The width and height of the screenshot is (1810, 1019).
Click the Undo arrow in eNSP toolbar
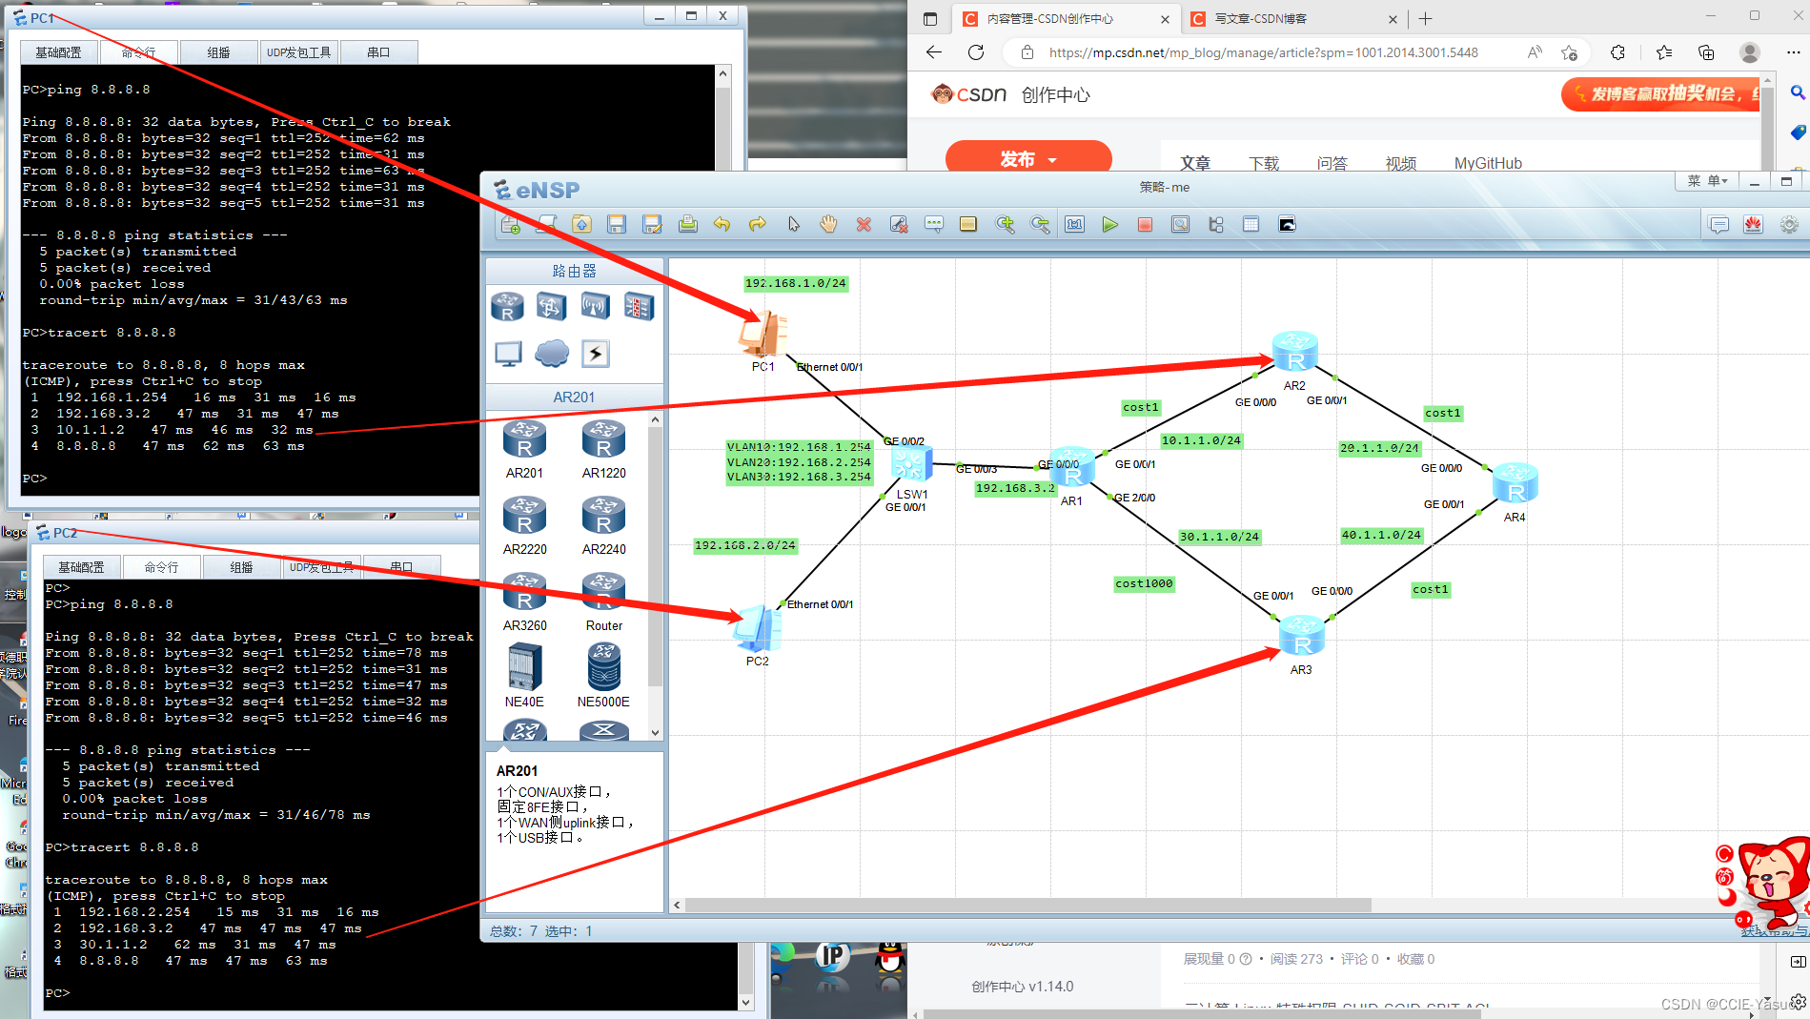coord(722,225)
